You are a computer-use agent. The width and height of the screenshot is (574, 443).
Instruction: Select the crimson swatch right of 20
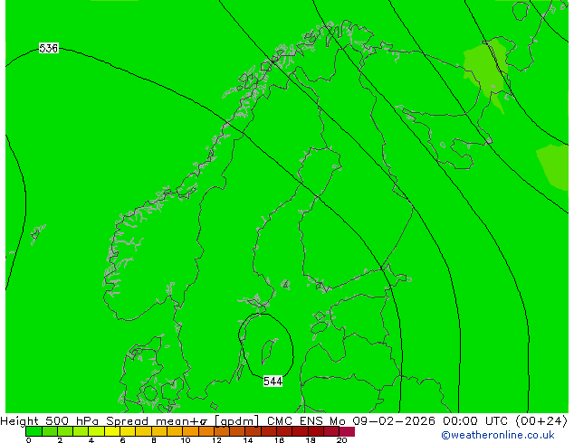tap(347, 431)
